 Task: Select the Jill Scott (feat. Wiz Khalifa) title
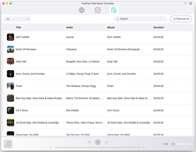[37, 123]
